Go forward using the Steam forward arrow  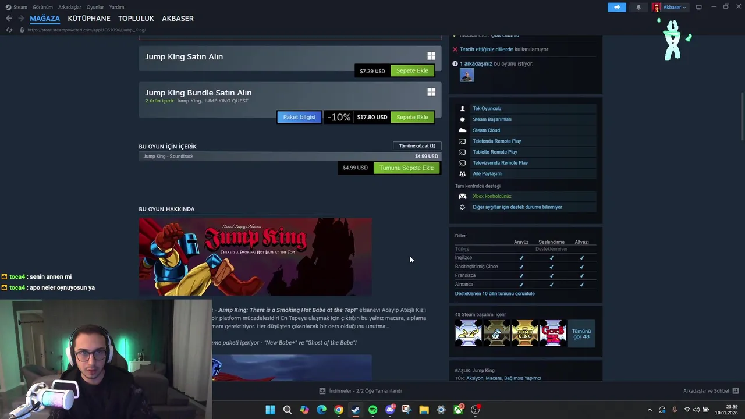pos(21,19)
